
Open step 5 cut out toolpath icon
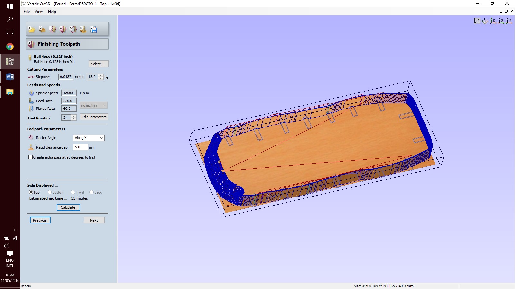pos(73,29)
